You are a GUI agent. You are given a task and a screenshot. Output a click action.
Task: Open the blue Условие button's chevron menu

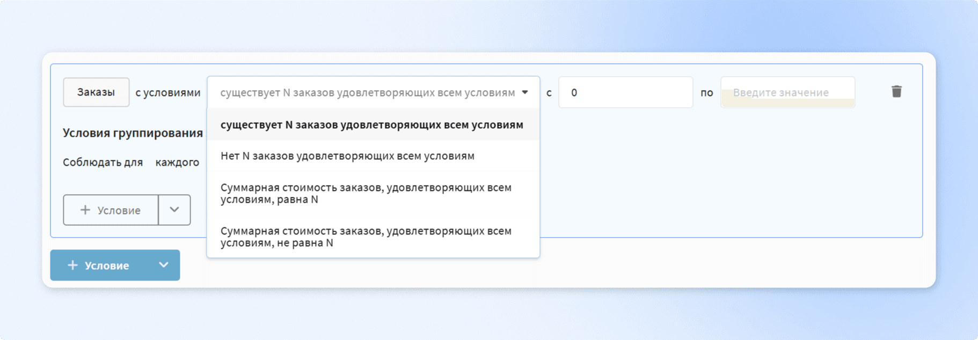[164, 265]
